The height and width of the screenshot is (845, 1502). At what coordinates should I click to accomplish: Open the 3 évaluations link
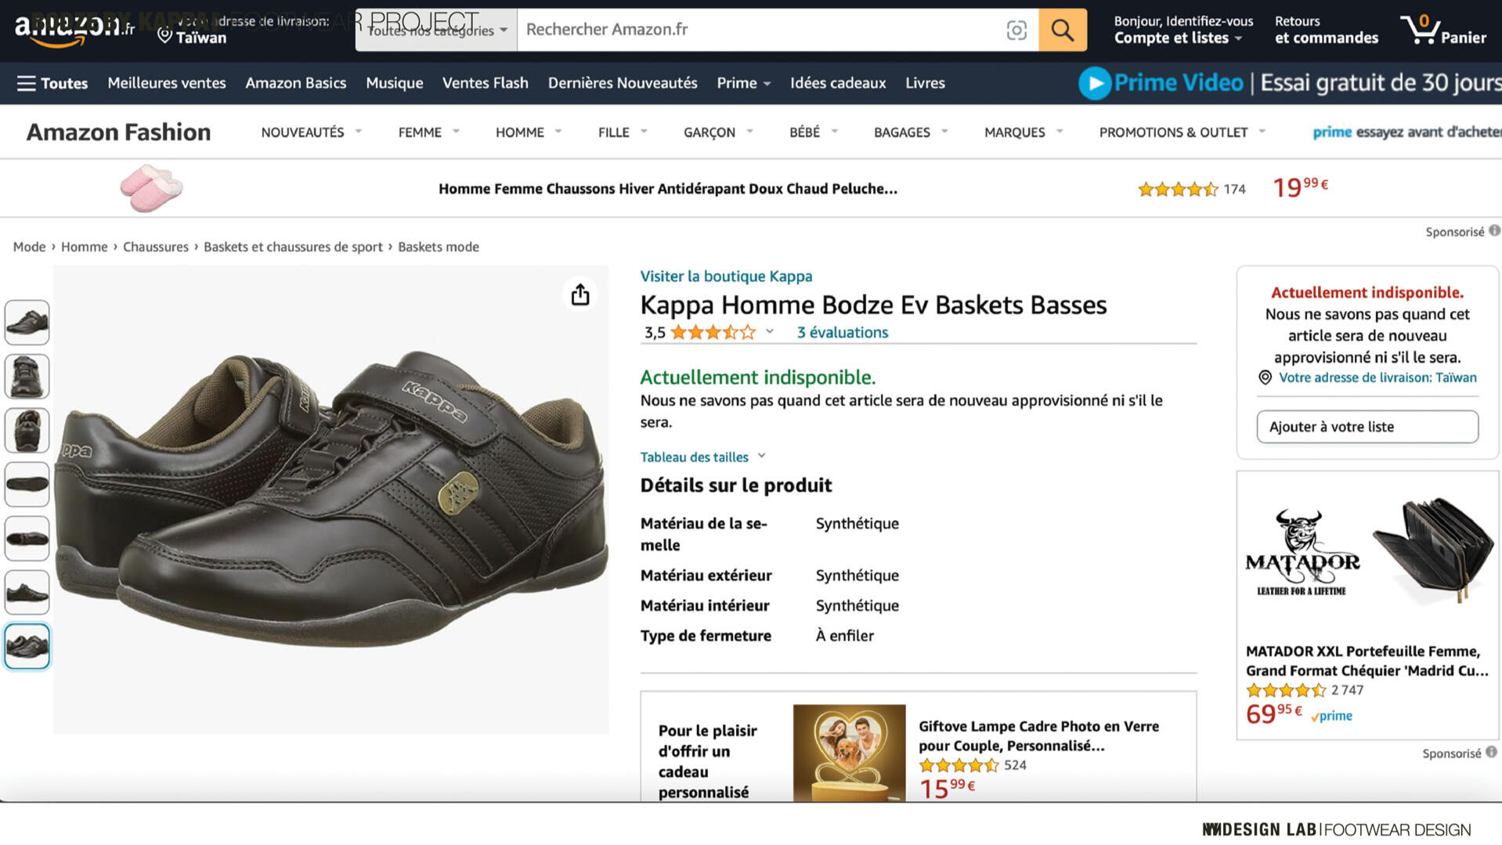(x=842, y=332)
